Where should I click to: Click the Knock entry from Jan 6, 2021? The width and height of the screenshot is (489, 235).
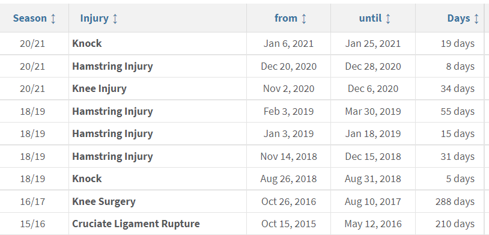(x=87, y=43)
